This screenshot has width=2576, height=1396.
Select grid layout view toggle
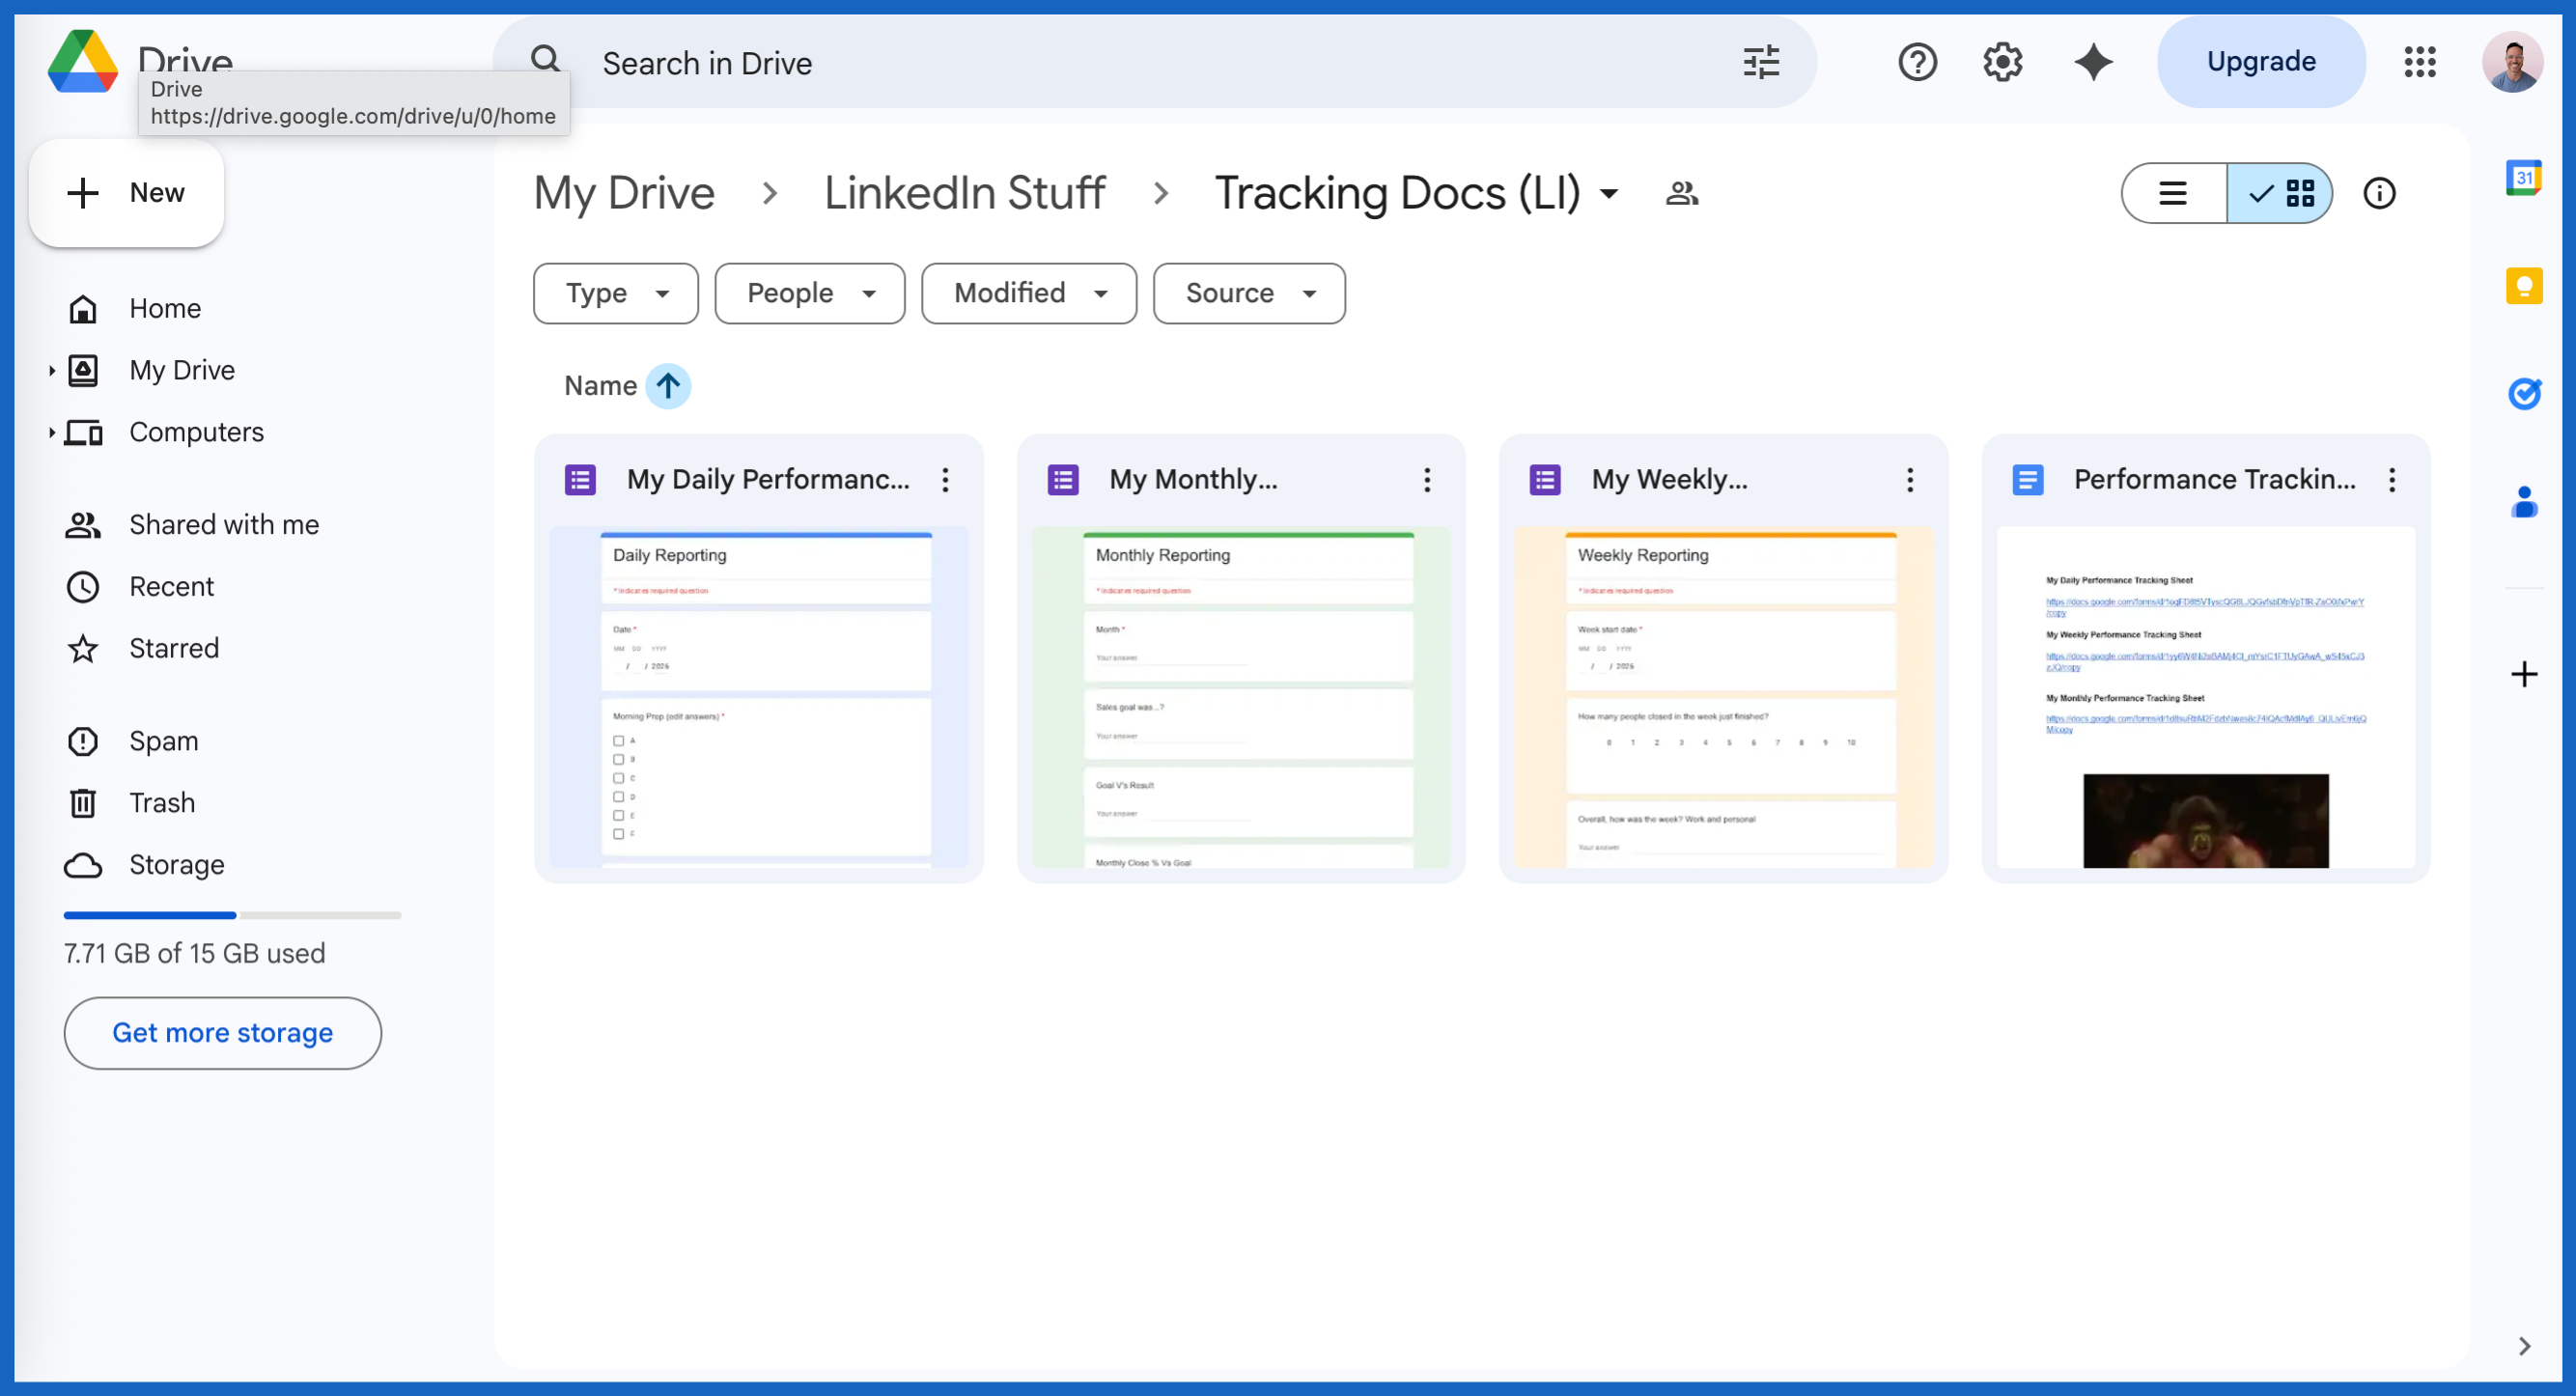(2281, 193)
